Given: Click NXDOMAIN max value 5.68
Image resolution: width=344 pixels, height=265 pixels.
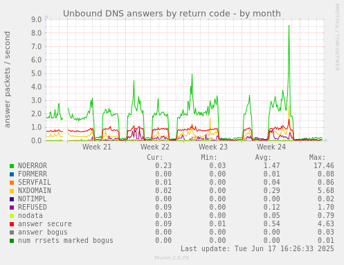Looking at the screenshot, I should tap(326, 190).
